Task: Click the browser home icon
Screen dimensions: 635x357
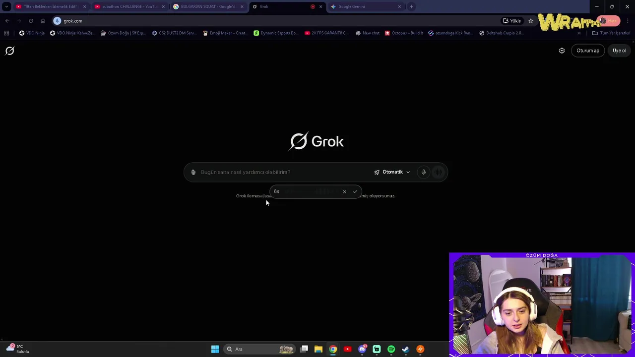Action: tap(43, 21)
